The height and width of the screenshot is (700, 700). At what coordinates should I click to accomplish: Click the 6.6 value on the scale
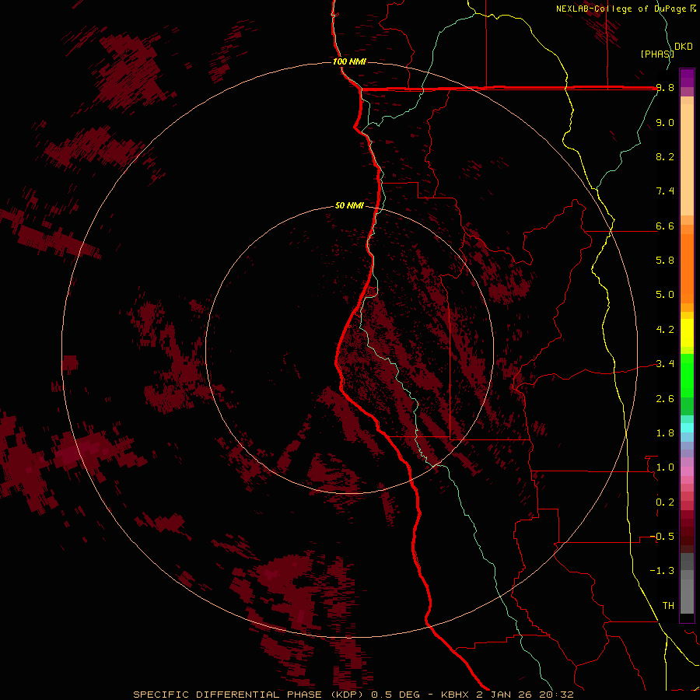pyautogui.click(x=665, y=226)
